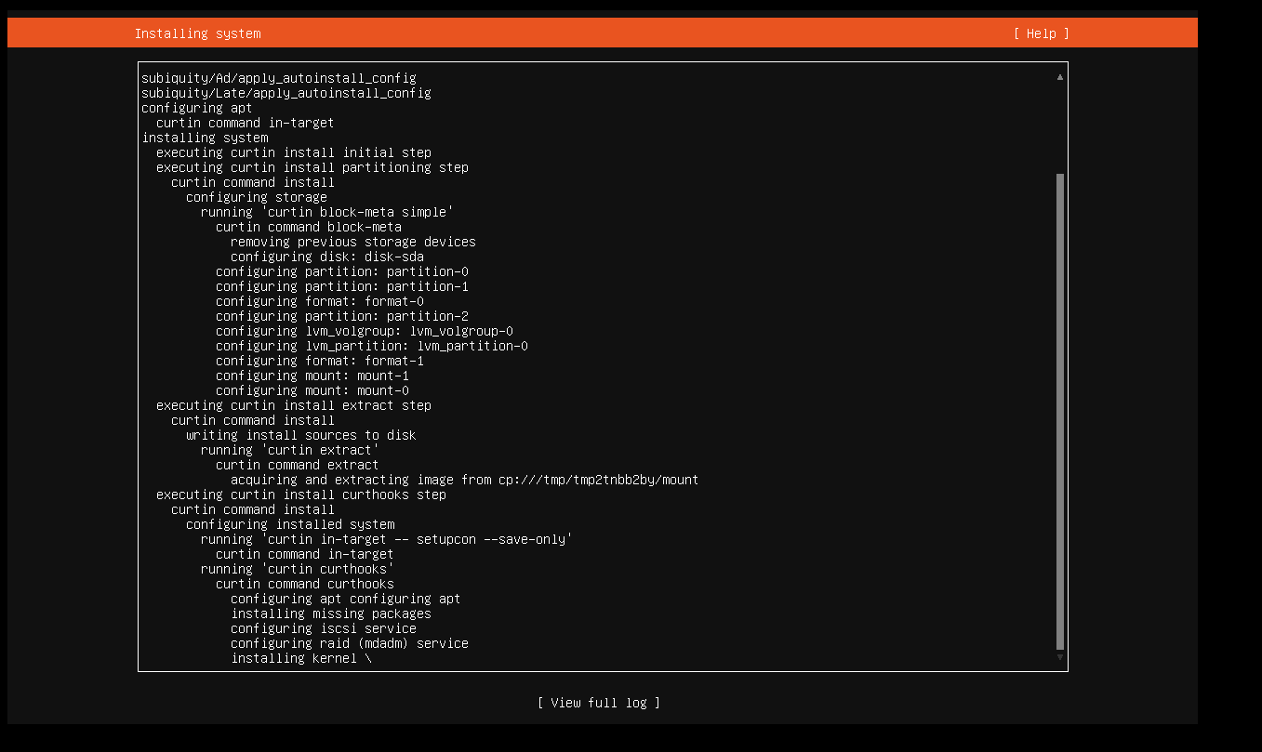The width and height of the screenshot is (1262, 752).
Task: Click 'configuring mount: mount-0' line
Action: [312, 390]
